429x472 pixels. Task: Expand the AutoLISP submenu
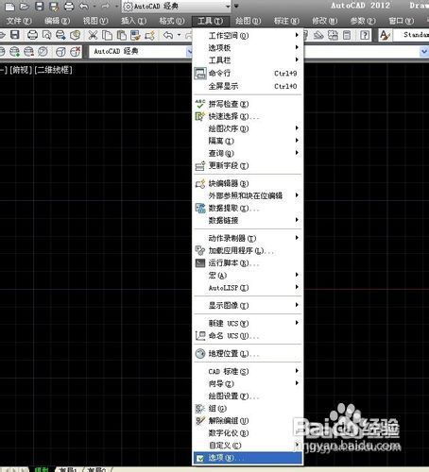(x=248, y=288)
